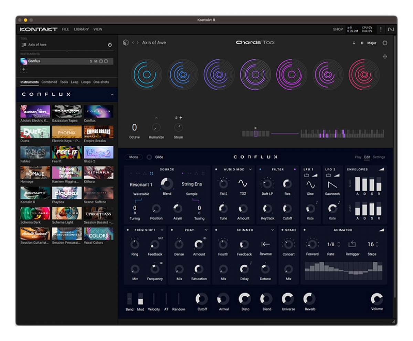Click the Strum direction arrows icon
This screenshot has height=341, width=413.
pyautogui.click(x=178, y=118)
